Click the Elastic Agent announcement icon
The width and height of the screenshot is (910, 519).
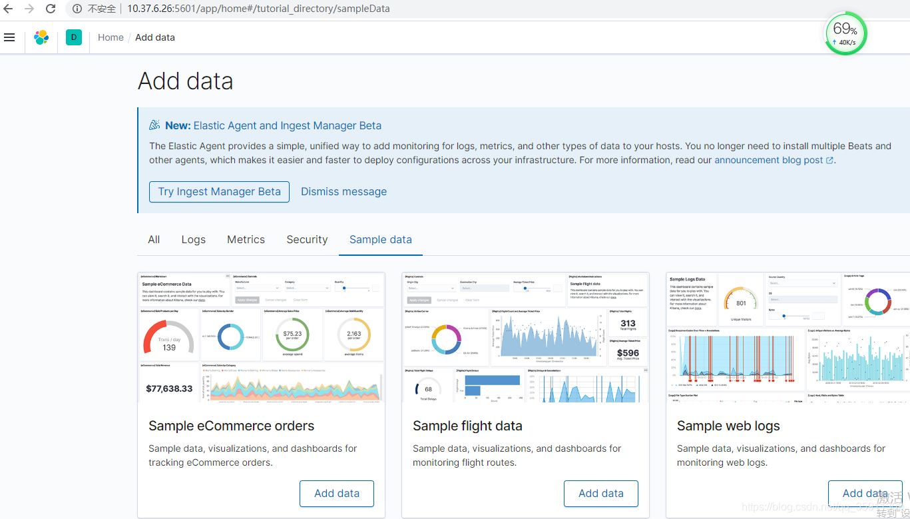pos(154,125)
